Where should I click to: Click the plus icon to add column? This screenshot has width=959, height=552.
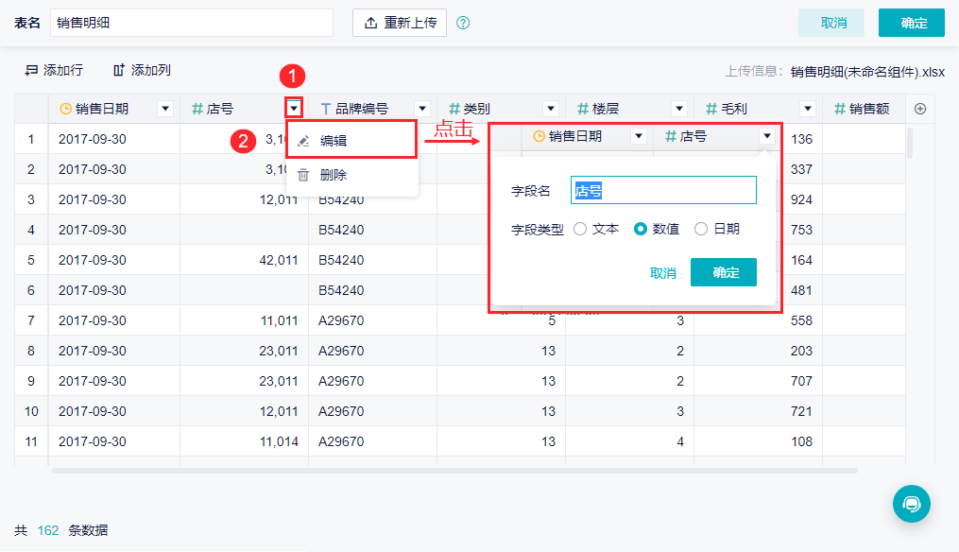coord(920,109)
